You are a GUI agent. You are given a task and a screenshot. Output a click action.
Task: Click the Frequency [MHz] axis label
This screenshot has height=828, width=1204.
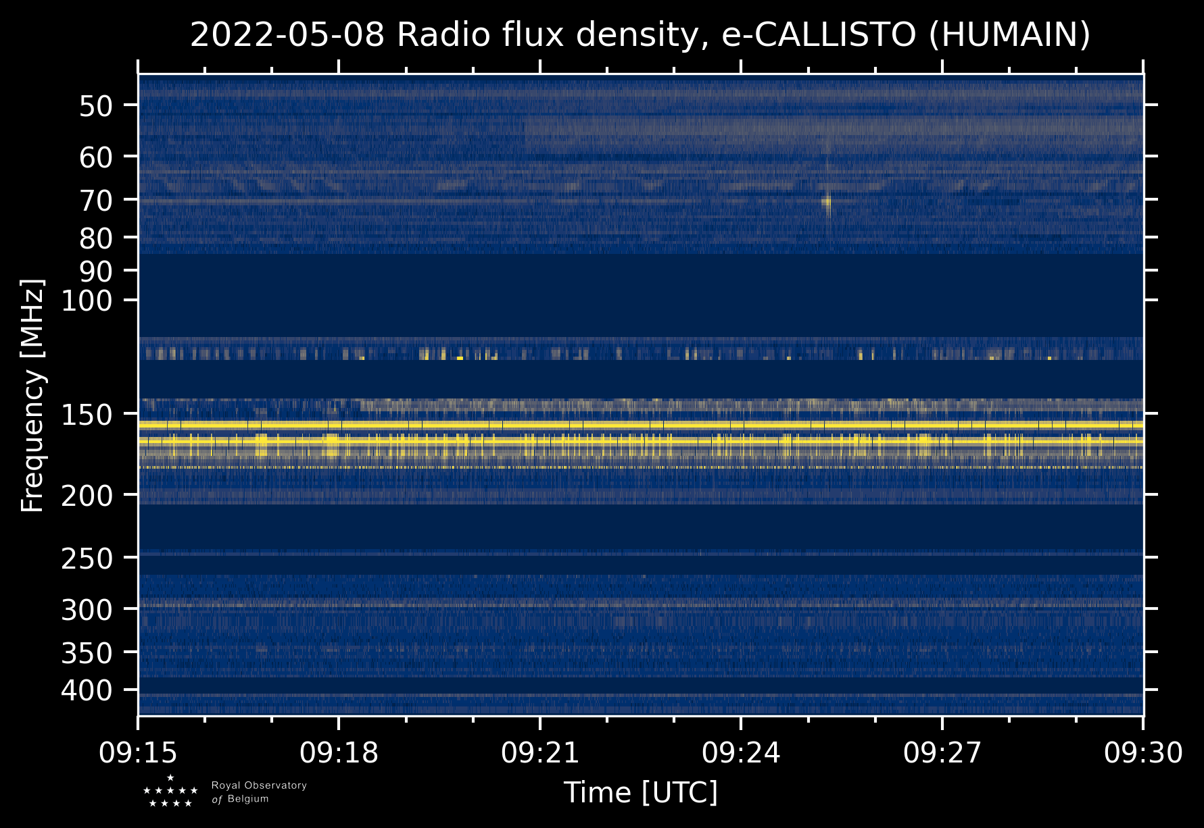coord(32,394)
